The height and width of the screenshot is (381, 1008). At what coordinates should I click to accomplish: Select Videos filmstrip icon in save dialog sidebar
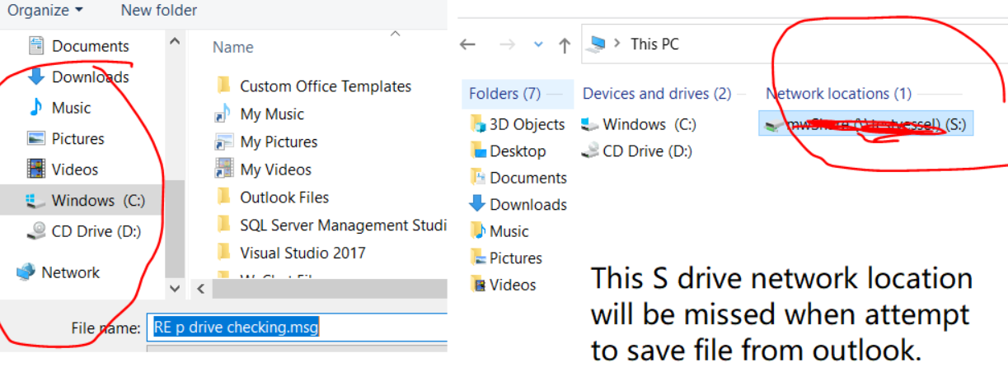pyautogui.click(x=35, y=170)
